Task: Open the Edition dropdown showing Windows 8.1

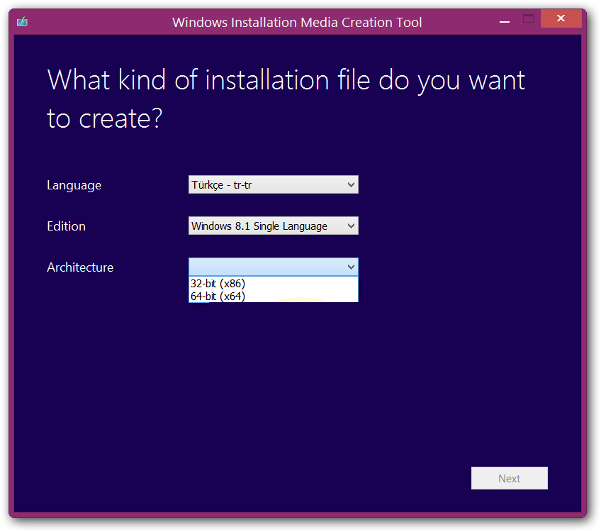Action: [274, 226]
